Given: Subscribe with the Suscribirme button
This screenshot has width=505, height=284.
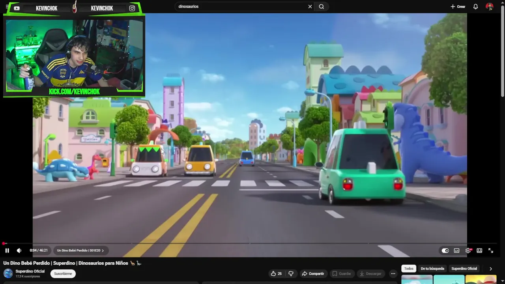Looking at the screenshot, I should 63,273.
